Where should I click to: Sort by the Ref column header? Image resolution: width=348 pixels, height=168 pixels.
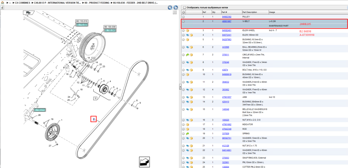click(x=207, y=12)
